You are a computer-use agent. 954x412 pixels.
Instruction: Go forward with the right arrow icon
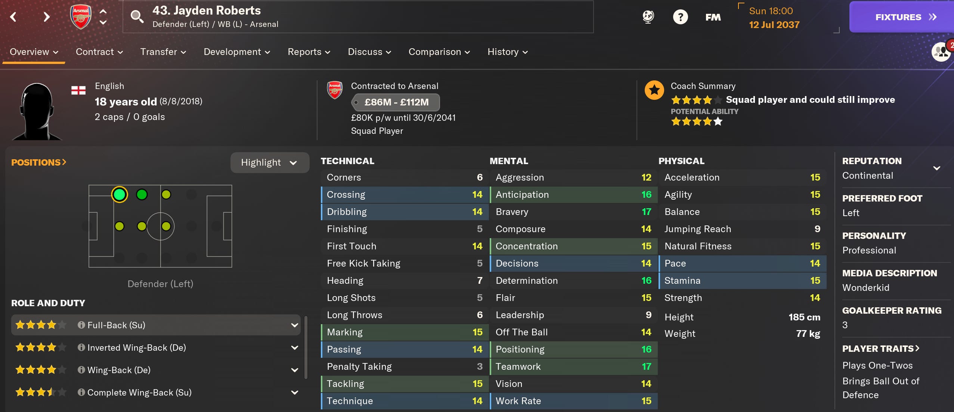[x=46, y=17]
